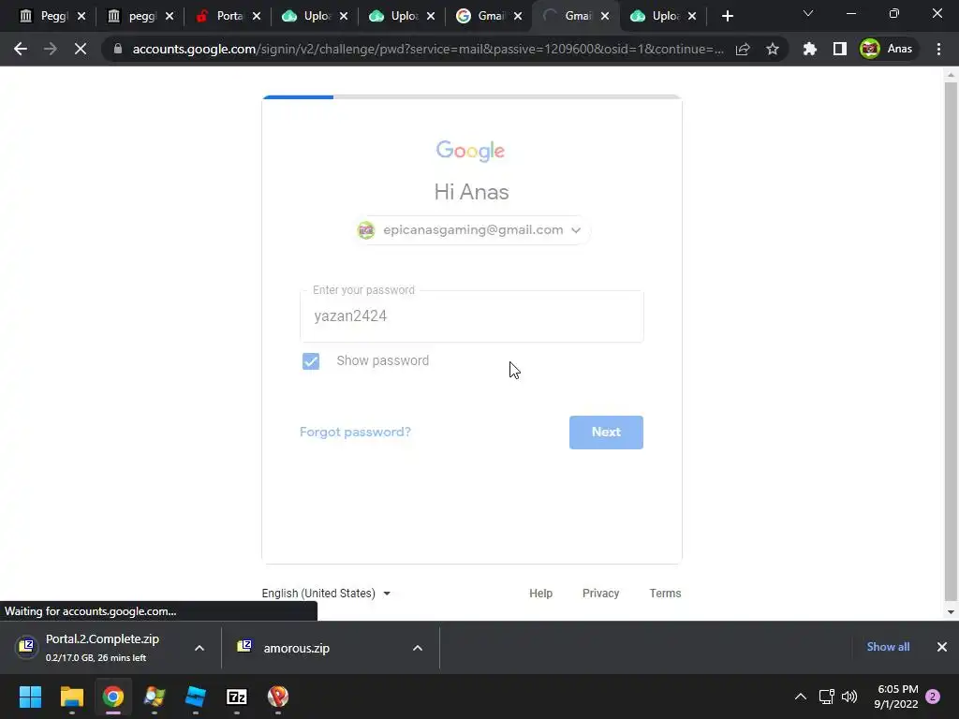
Task: Open the volume tray icon
Action: tap(849, 697)
